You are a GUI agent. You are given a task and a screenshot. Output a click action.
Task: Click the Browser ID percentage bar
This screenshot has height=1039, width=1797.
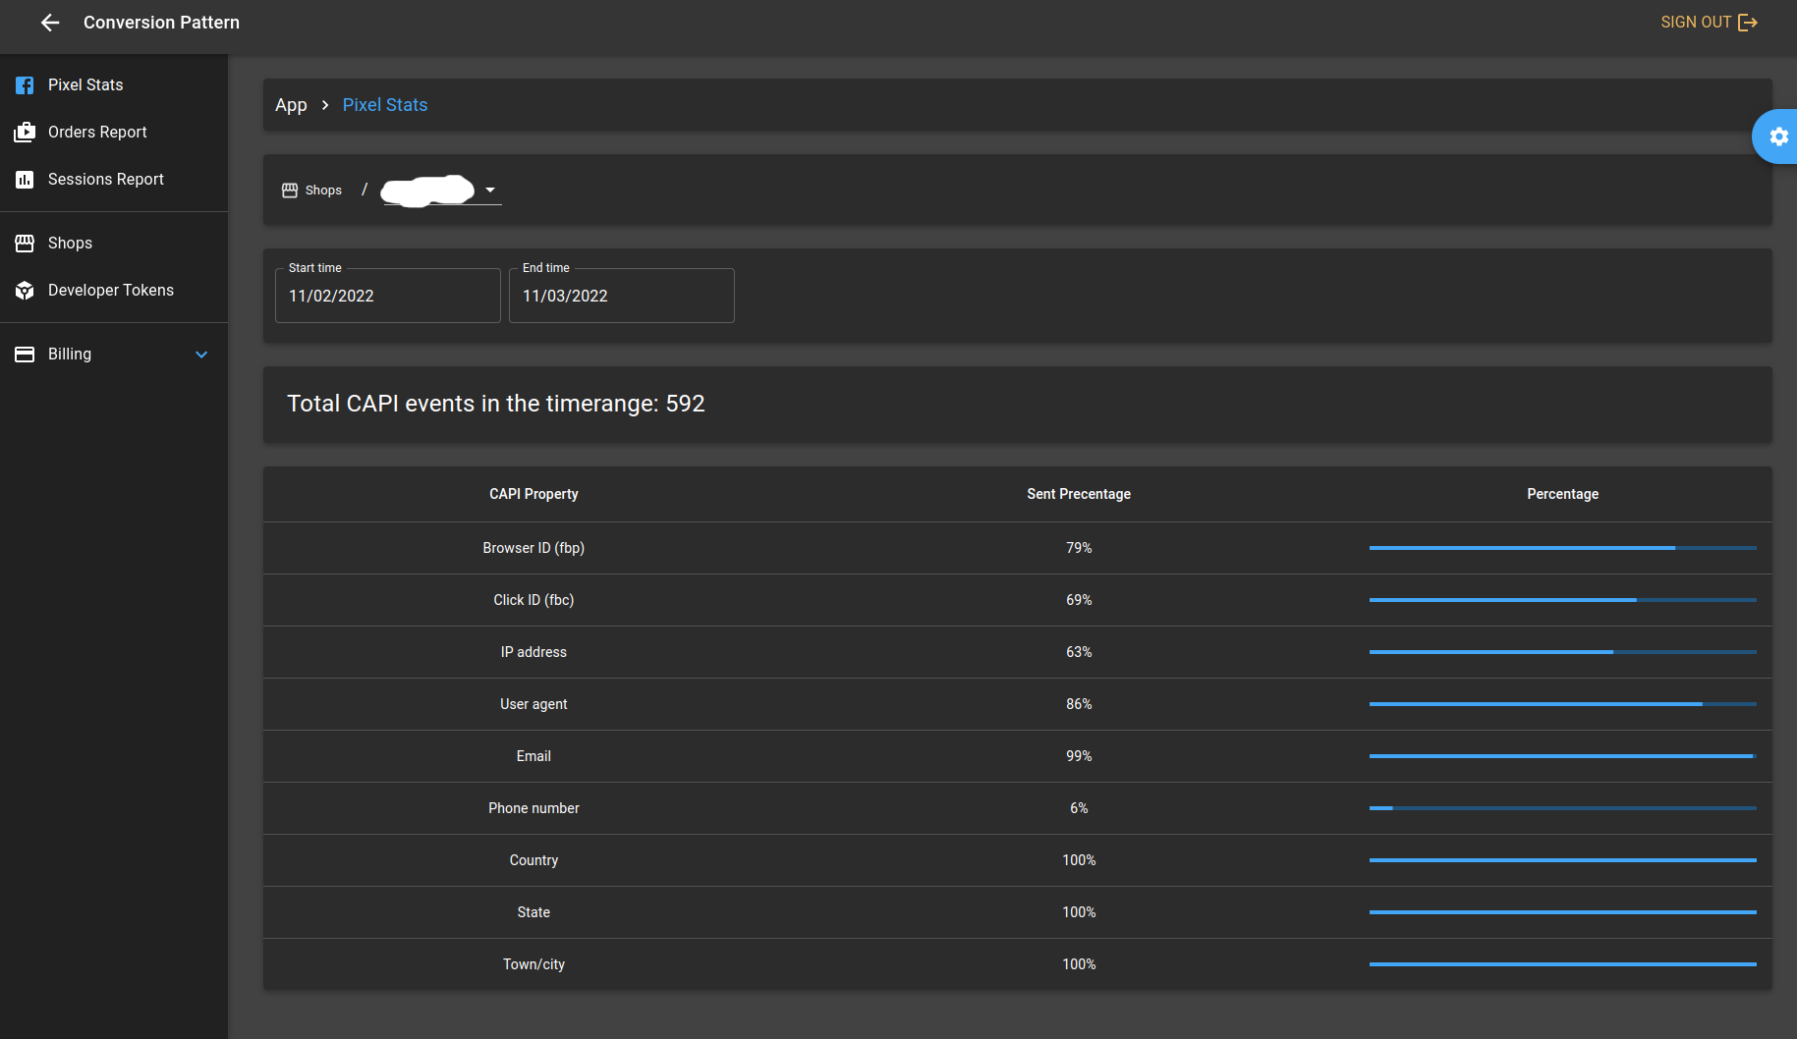pos(1562,548)
